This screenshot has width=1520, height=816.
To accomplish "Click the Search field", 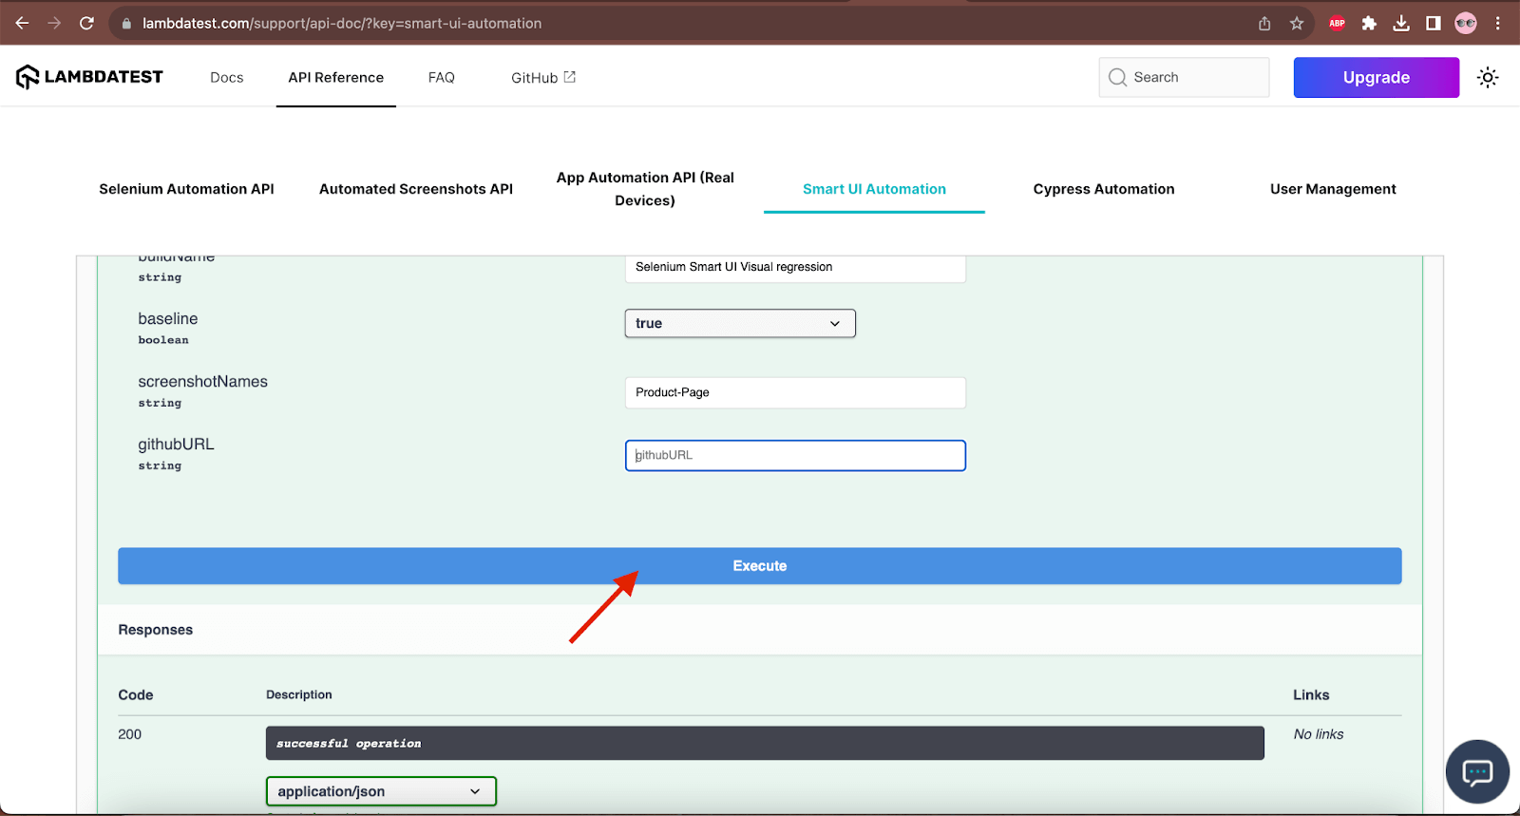I will click(1185, 77).
